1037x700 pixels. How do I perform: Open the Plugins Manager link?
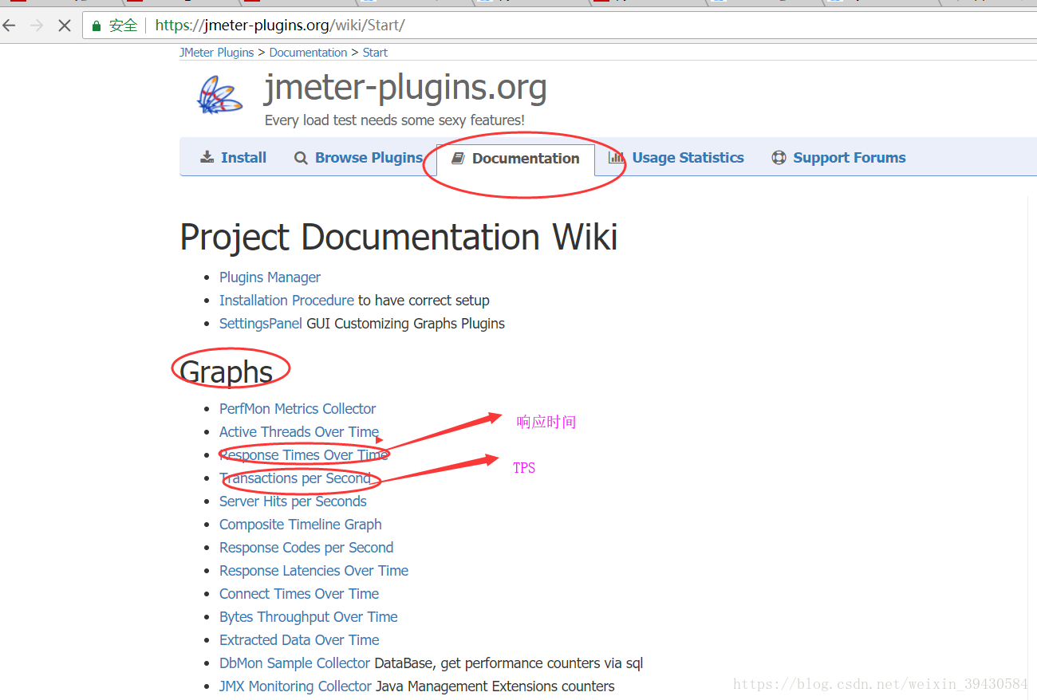point(270,277)
